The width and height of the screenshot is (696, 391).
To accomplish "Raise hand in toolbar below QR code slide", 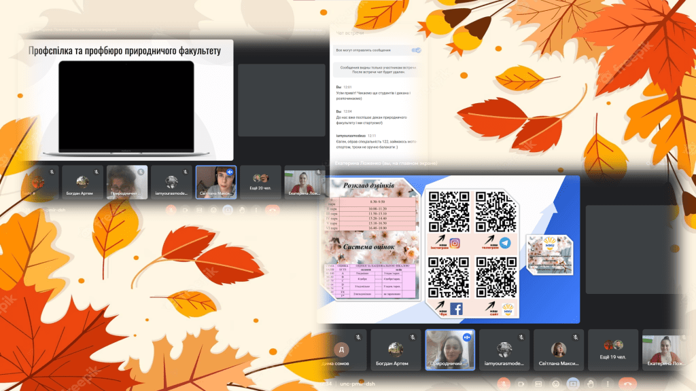I will point(590,384).
